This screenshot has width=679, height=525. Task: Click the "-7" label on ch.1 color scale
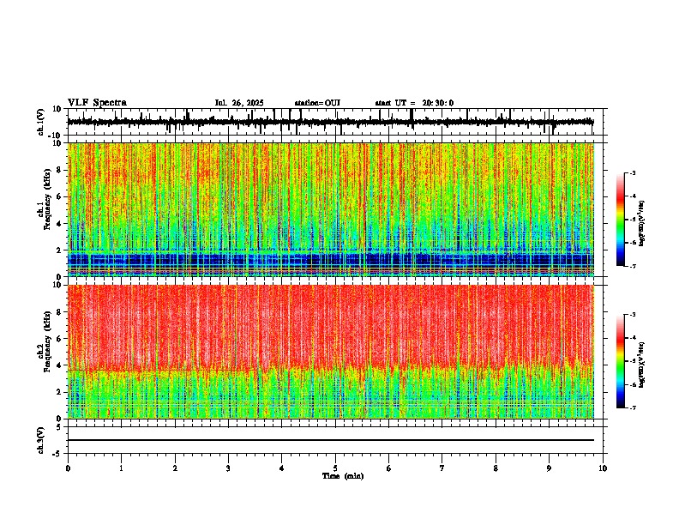coord(632,266)
